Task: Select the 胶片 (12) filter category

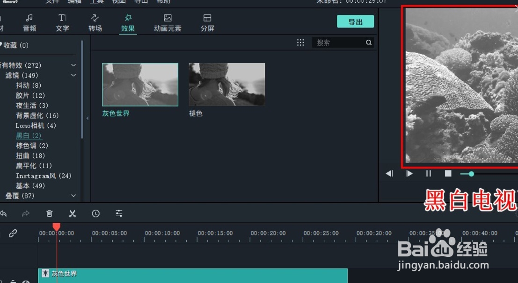Action: tap(30, 95)
